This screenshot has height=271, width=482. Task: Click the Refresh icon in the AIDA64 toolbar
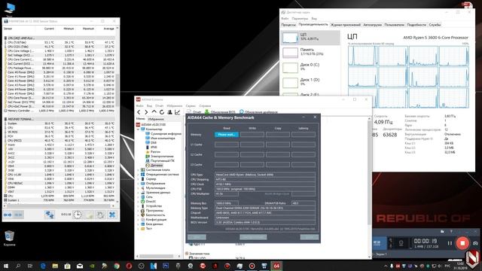(162, 112)
